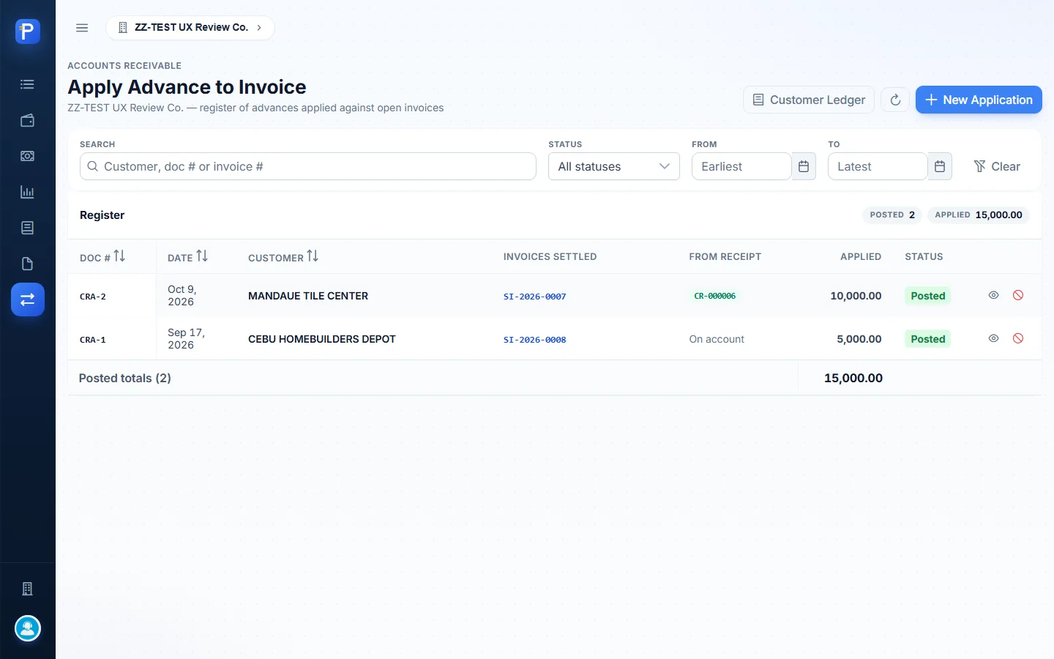The width and height of the screenshot is (1054, 659).
Task: Focus the customer, doc or invoice search field
Action: 308,166
